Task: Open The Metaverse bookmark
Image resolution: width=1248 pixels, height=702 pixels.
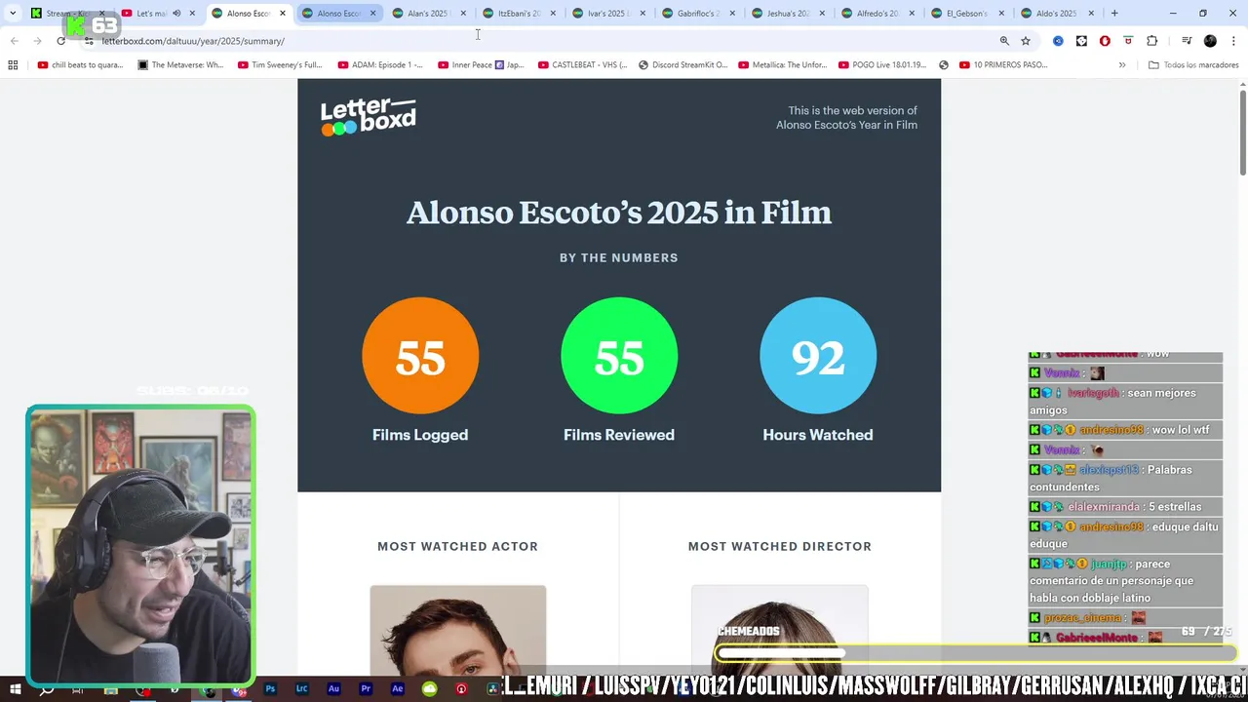Action: [x=180, y=65]
